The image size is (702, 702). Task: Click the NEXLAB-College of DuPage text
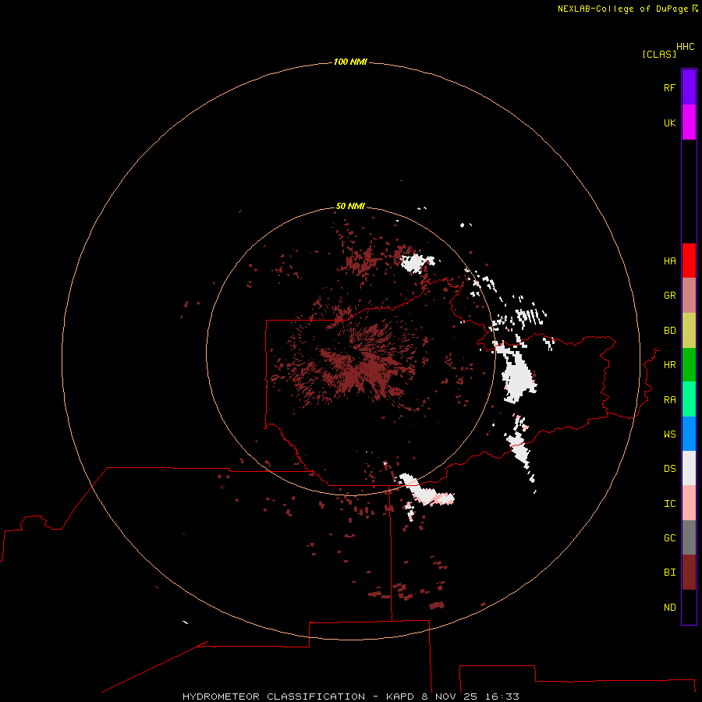click(622, 9)
